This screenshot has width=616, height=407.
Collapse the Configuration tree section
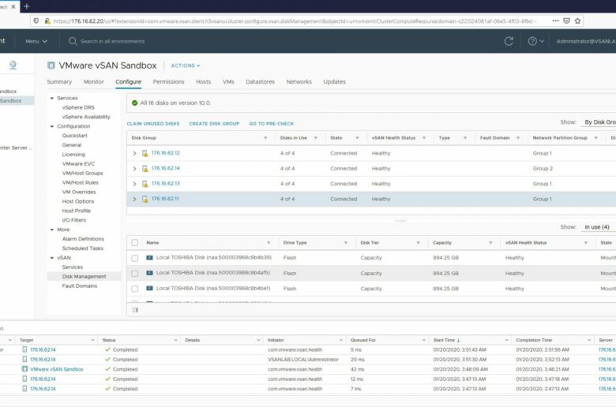(52, 126)
